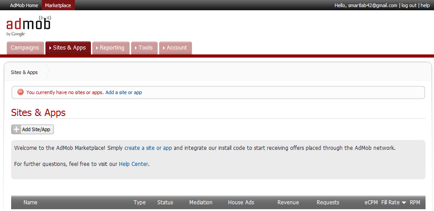Select the Marketplace top tab
This screenshot has height=211, width=434.
58,5
